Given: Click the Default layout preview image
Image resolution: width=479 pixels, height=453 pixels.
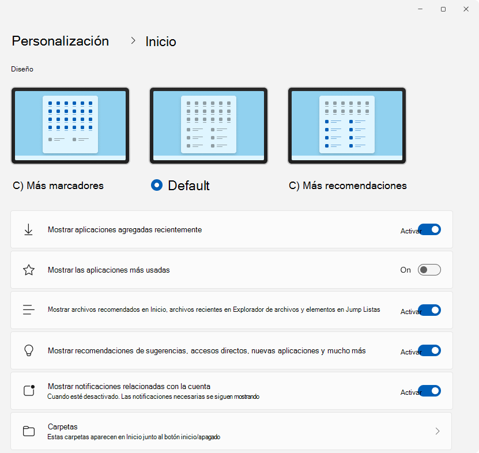Looking at the screenshot, I should pyautogui.click(x=209, y=126).
